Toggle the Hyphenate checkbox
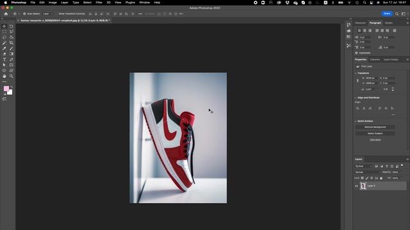 [x=356, y=53]
